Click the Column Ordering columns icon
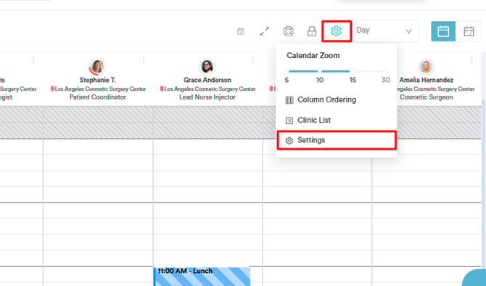 (x=289, y=100)
